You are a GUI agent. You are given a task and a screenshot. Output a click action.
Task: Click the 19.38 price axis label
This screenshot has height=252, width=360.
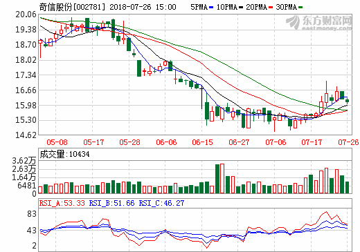[x=26, y=30]
